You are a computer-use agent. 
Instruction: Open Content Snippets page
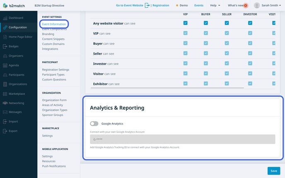(53, 39)
